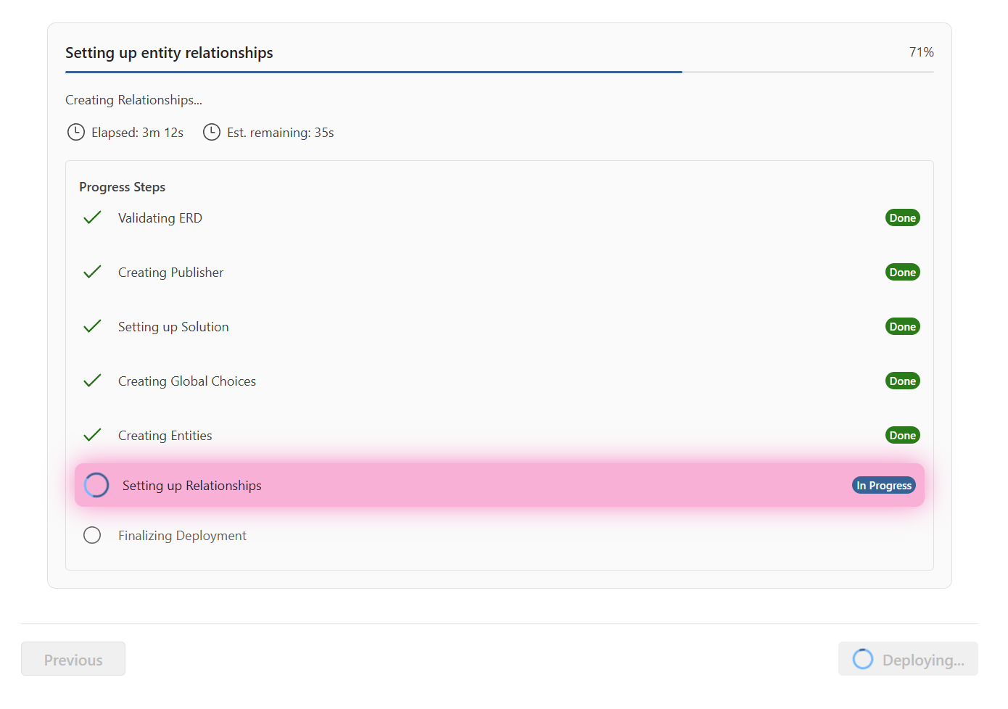Click the Creating Publisher checkmark icon
1008x709 pixels.
point(92,272)
